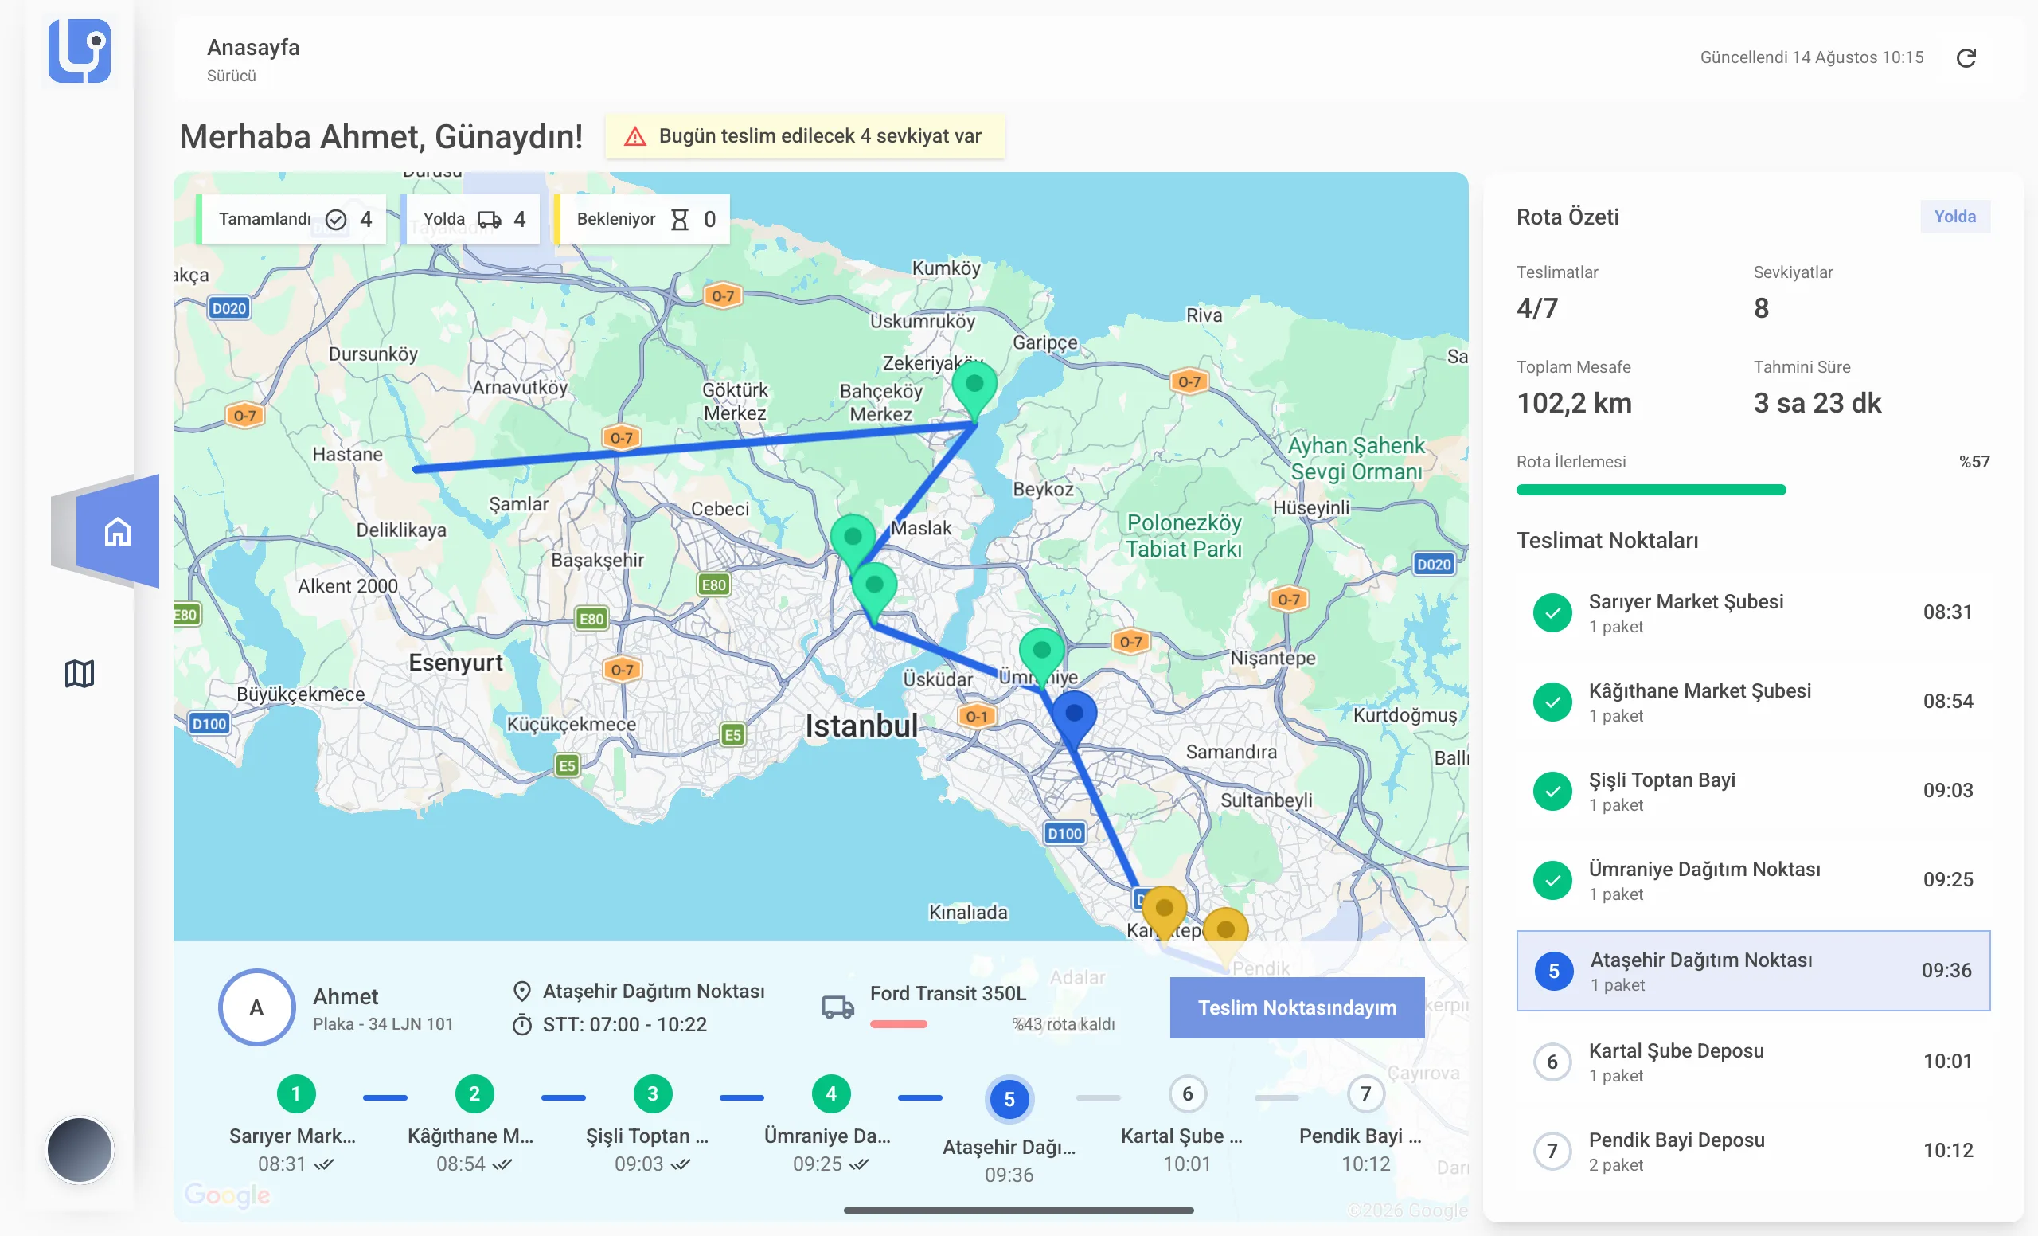The height and width of the screenshot is (1236, 2038).
Task: Click the 3 sa 23 dk duration value
Action: pos(1817,403)
